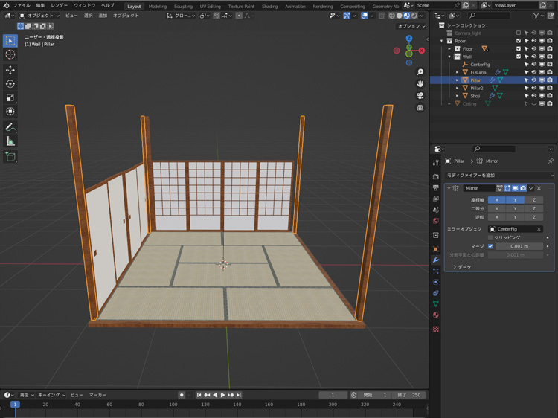Enable the Camera_light collection checkbox
This screenshot has height=418, width=558.
(x=519, y=33)
